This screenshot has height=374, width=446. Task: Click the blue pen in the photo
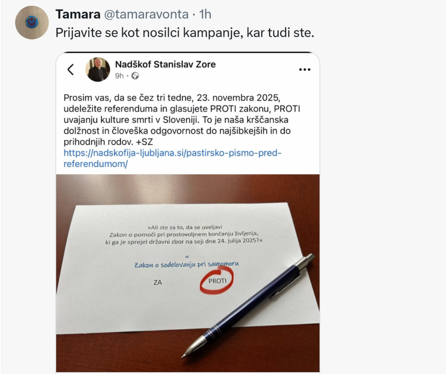[x=248, y=306]
